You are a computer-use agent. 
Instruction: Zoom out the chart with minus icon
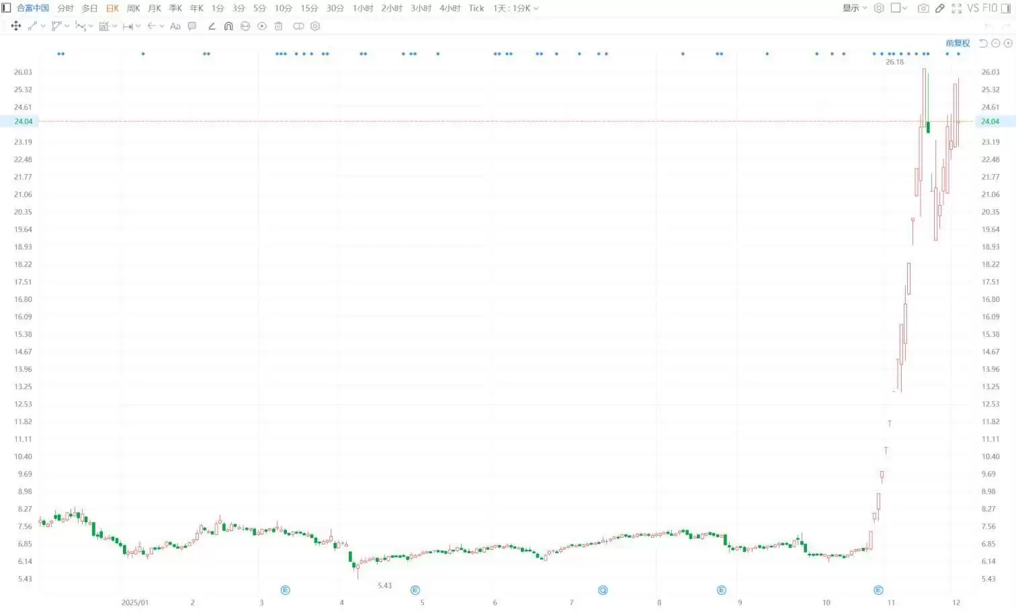point(996,43)
